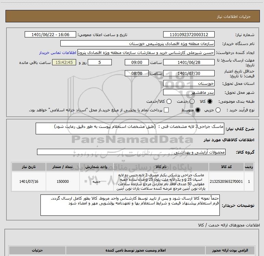Click the deadline hour 09:00 field
The width and height of the screenshot is (264, 256).
[x=137, y=62]
